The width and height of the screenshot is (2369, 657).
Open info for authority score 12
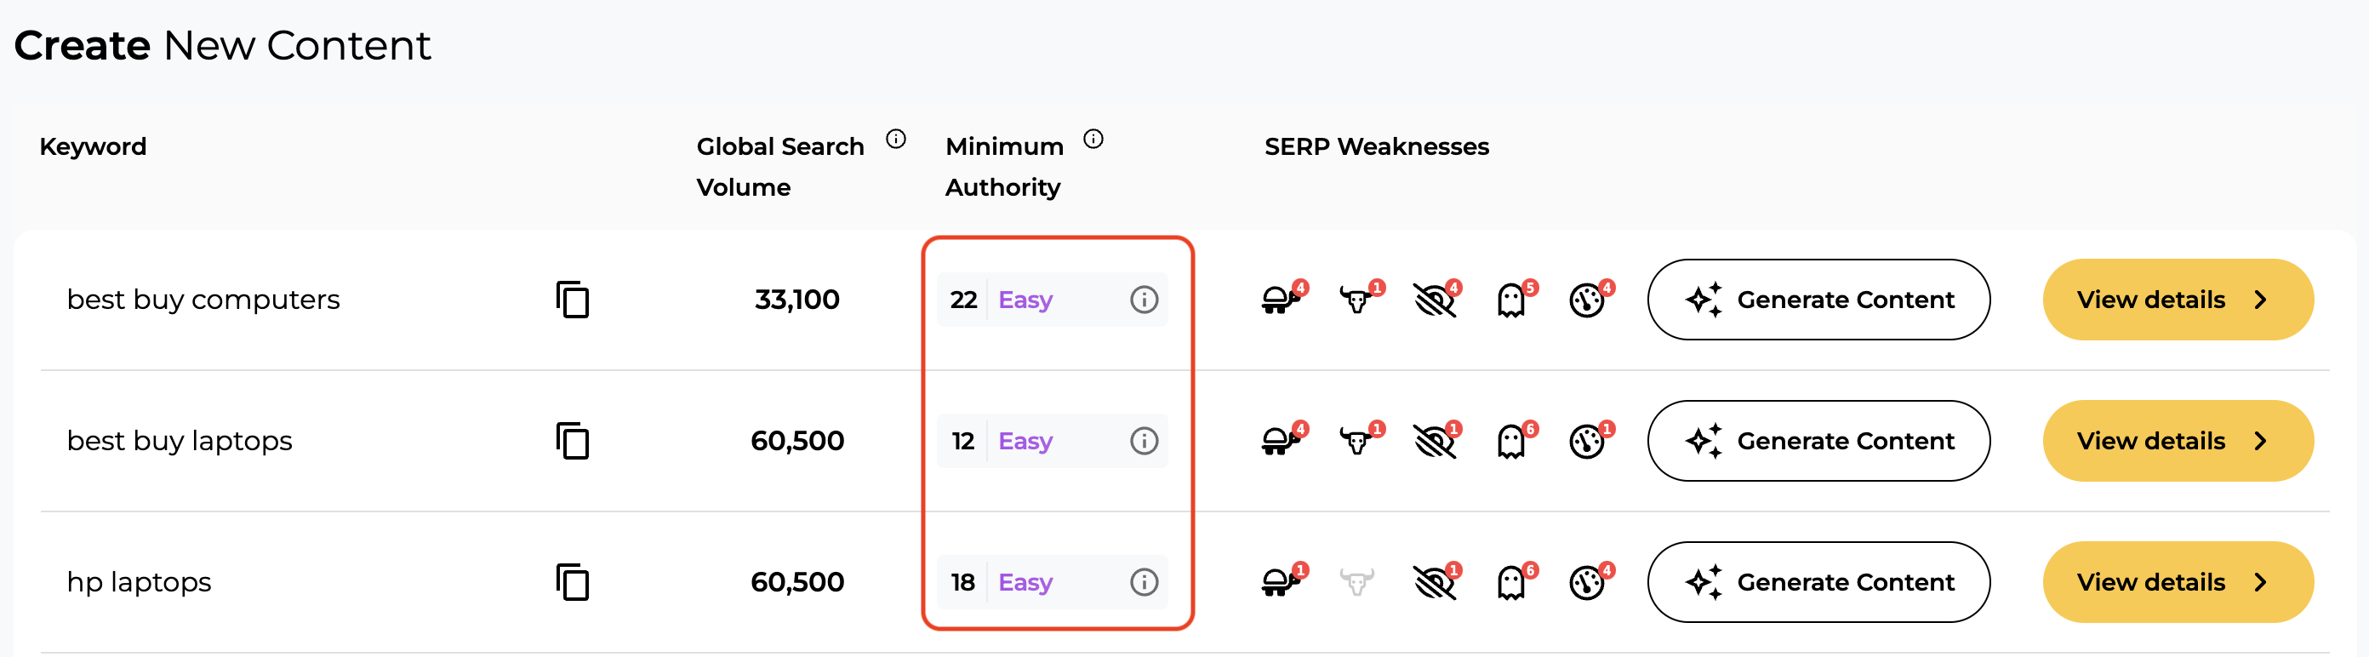[x=1143, y=441]
